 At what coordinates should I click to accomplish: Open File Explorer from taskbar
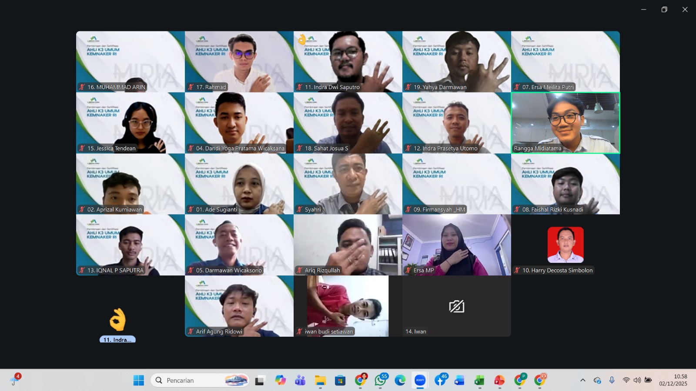320,380
